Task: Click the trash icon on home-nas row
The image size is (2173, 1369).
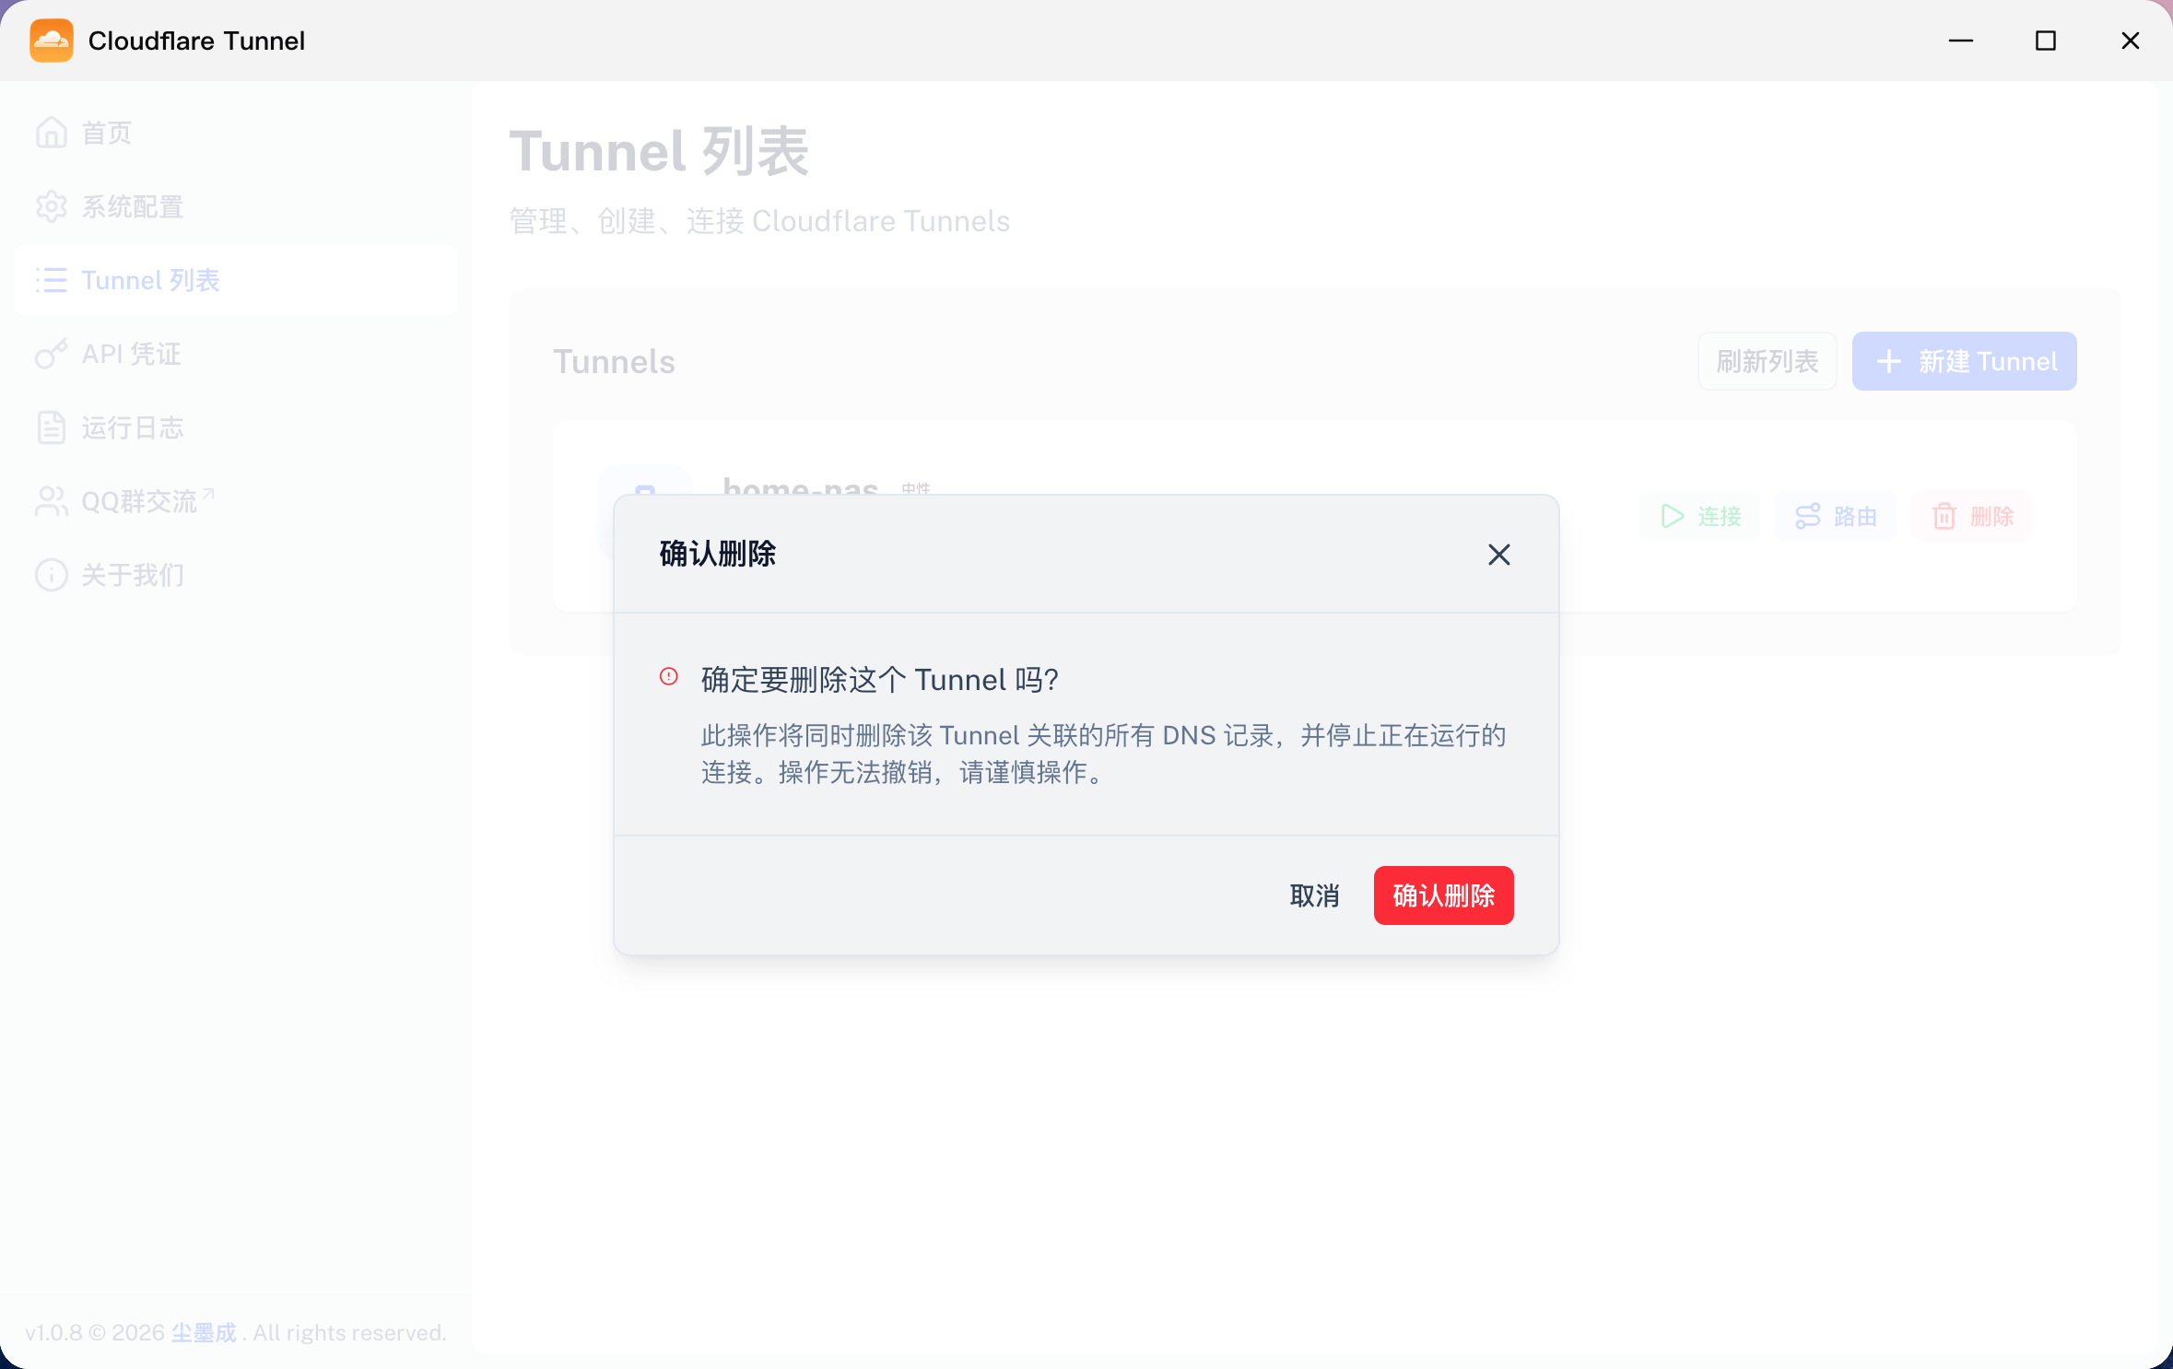Action: [x=1944, y=516]
